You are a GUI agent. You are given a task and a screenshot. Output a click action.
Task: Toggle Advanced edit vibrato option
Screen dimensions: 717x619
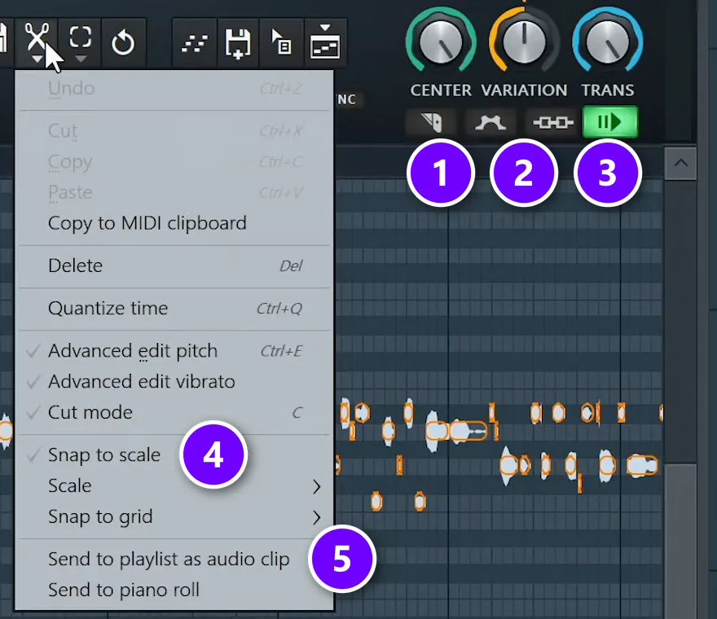(x=174, y=382)
